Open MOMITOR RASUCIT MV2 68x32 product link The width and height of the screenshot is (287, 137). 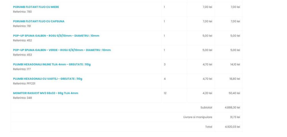click(45, 93)
